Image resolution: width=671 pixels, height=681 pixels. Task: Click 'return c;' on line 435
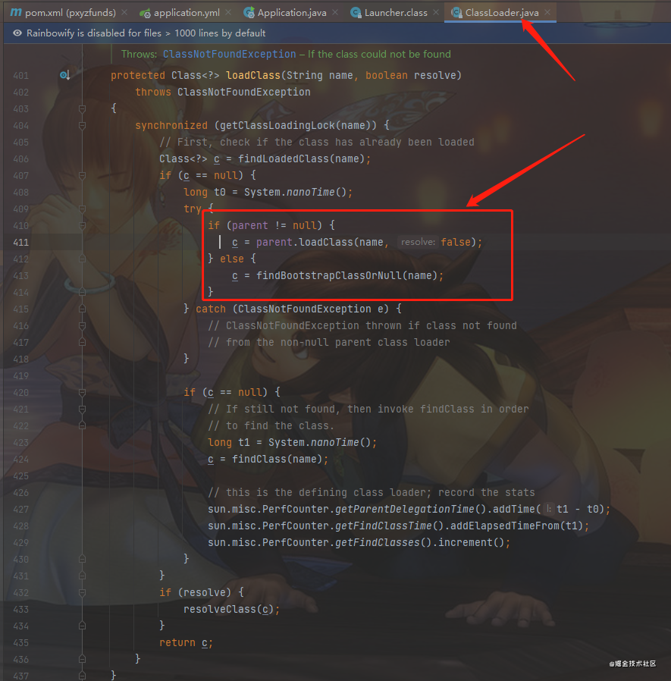click(186, 643)
